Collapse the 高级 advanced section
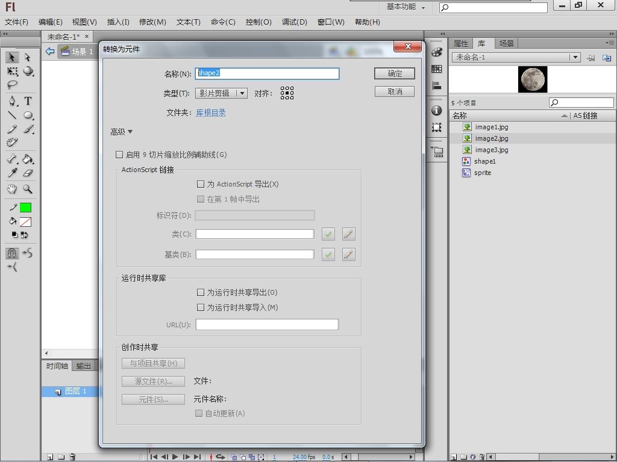 click(x=122, y=132)
